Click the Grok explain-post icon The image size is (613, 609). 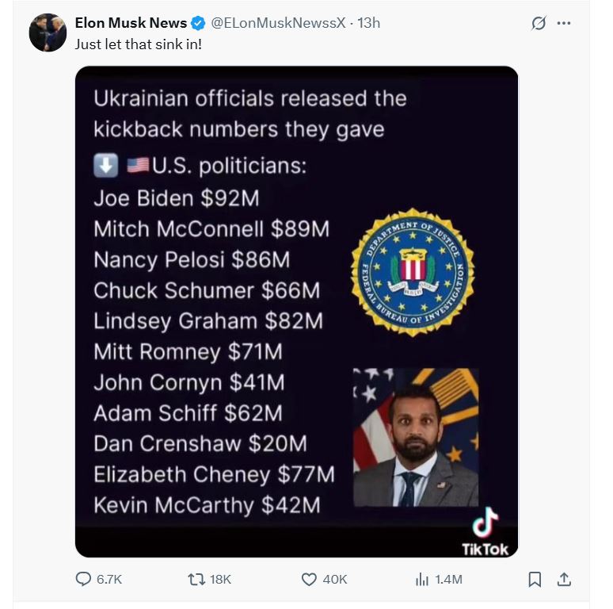[539, 23]
